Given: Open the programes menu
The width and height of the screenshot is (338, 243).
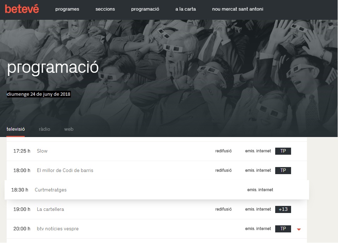Looking at the screenshot, I should click(67, 9).
